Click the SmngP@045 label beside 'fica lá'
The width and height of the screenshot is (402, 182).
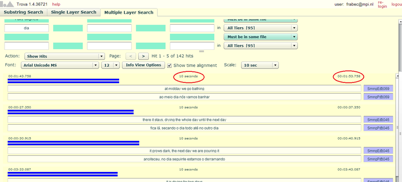click(x=378, y=128)
